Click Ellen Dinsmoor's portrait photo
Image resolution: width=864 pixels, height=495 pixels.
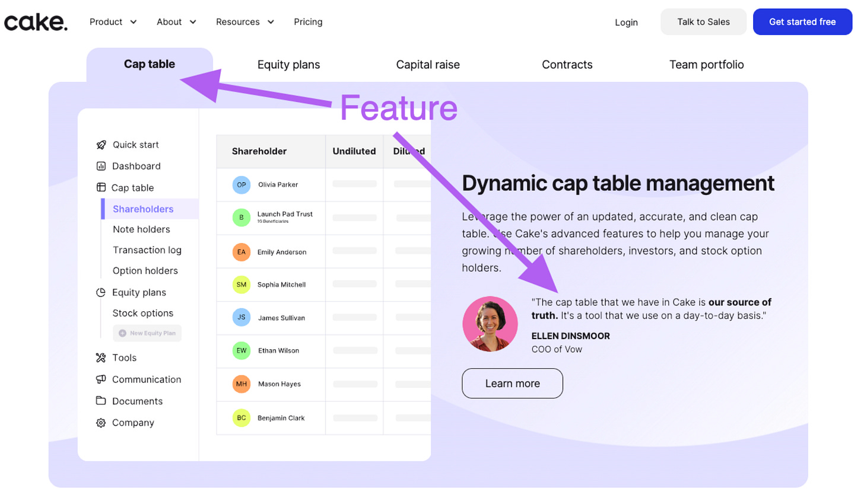[490, 324]
